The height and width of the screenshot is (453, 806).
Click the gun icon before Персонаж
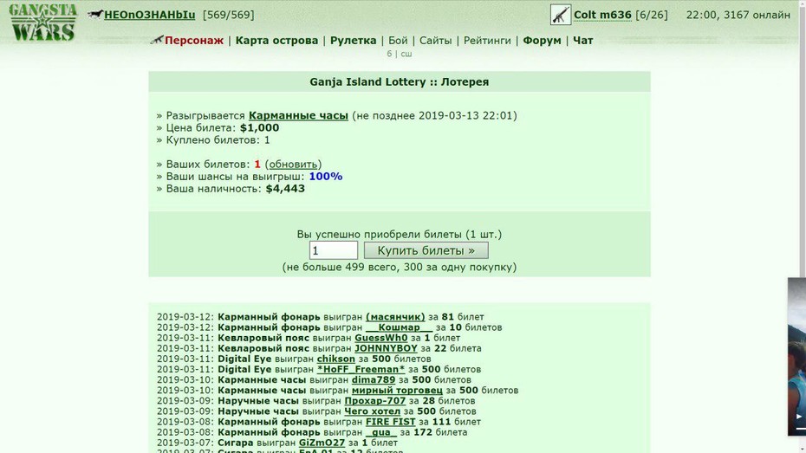tap(157, 40)
